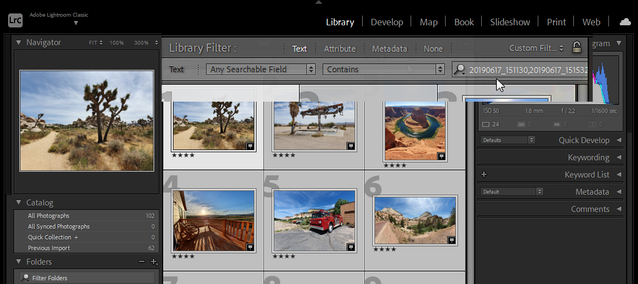The height and width of the screenshot is (284, 638).
Task: Click the comment badge on mountain road photo
Action: click(451, 240)
